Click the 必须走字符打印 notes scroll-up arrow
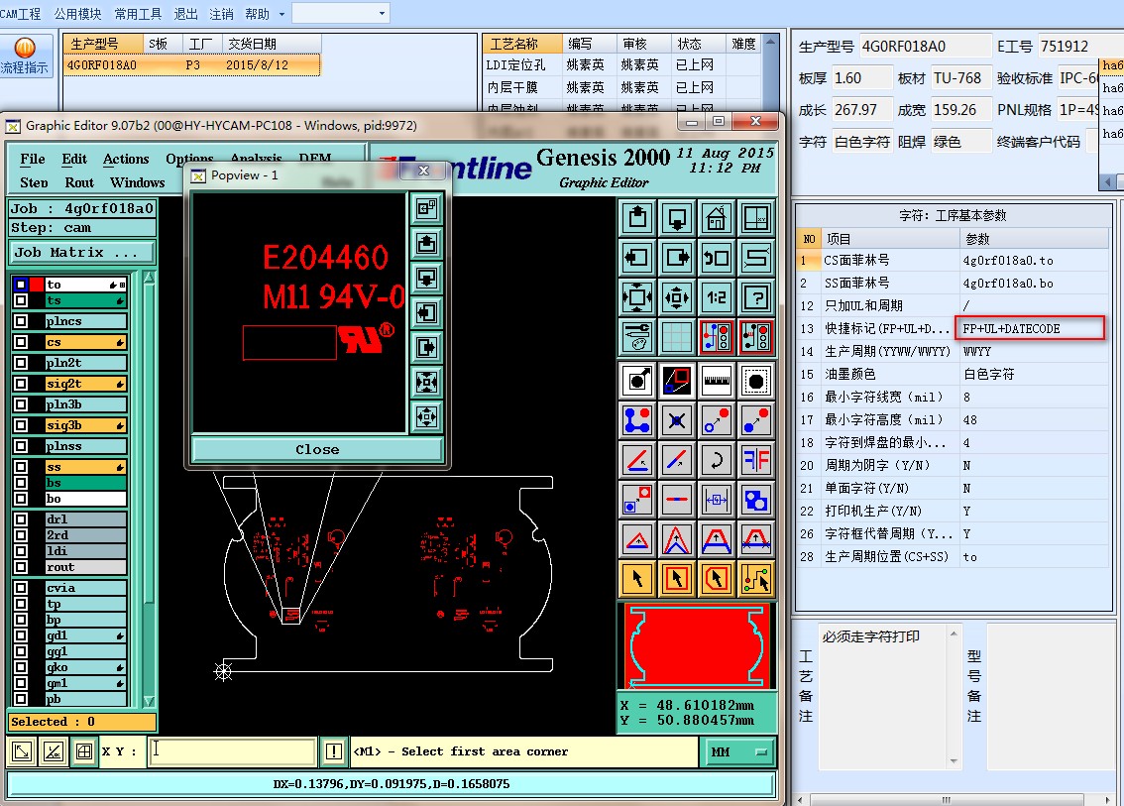 pos(954,633)
